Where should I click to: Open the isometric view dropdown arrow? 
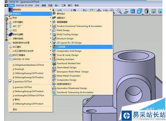pos(143,15)
